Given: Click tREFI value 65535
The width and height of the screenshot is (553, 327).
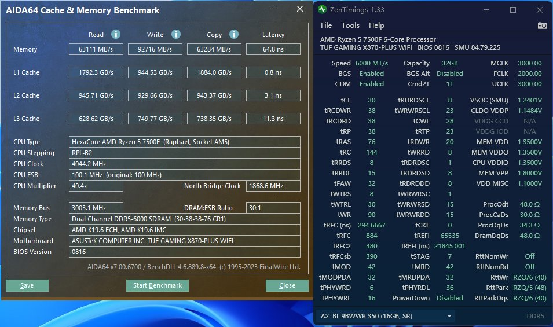Looking at the screenshot, I should click(450, 236).
